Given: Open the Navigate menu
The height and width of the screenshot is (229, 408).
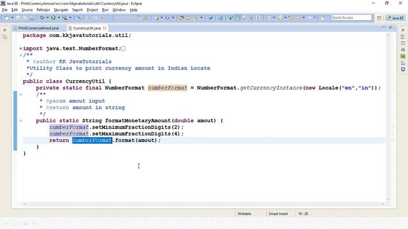Looking at the screenshot, I should tap(61, 10).
